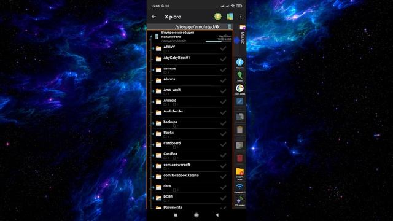Viewport: 393px width, 221px height.
Task: Expand the ABBYY folder tree node
Action: pos(153,48)
